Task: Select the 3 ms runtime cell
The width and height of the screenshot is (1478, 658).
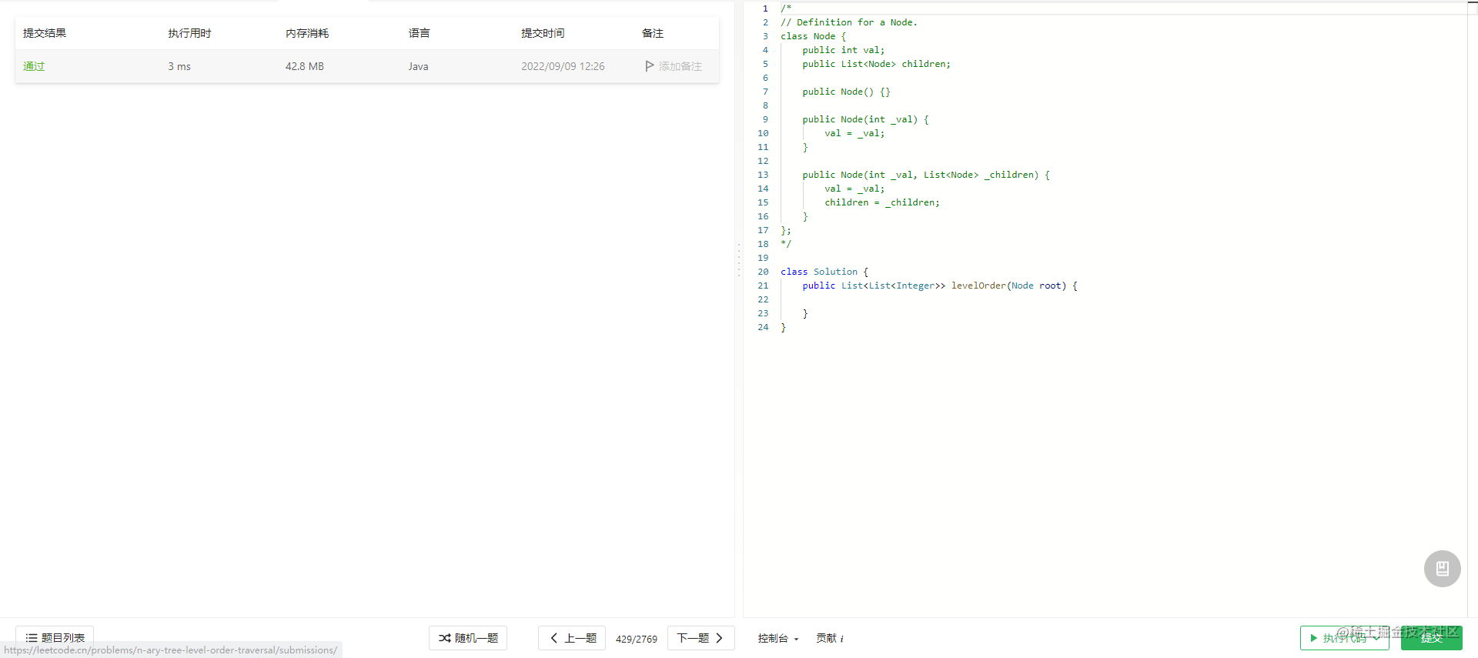Action: click(x=179, y=66)
